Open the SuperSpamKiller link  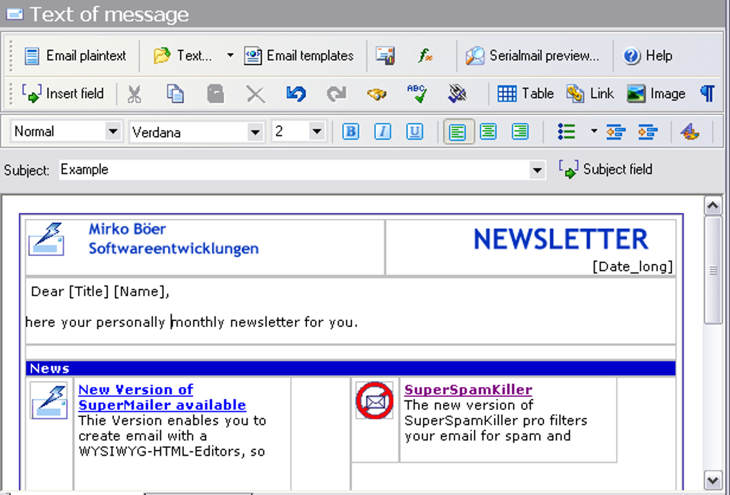click(x=468, y=390)
